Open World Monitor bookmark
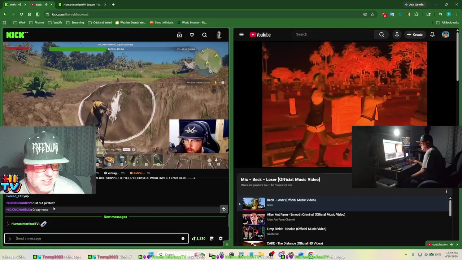 click(192, 22)
